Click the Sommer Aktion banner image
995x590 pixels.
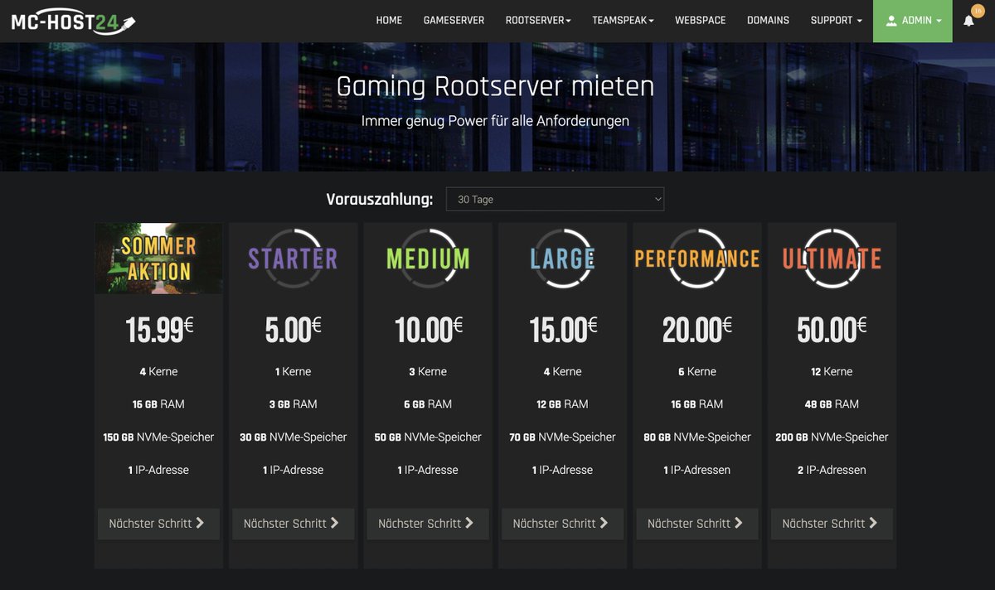tap(158, 259)
